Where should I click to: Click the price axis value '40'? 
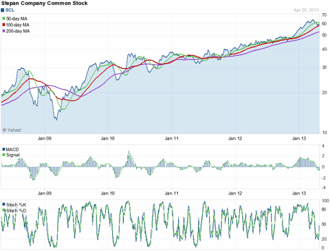(x=324, y=50)
